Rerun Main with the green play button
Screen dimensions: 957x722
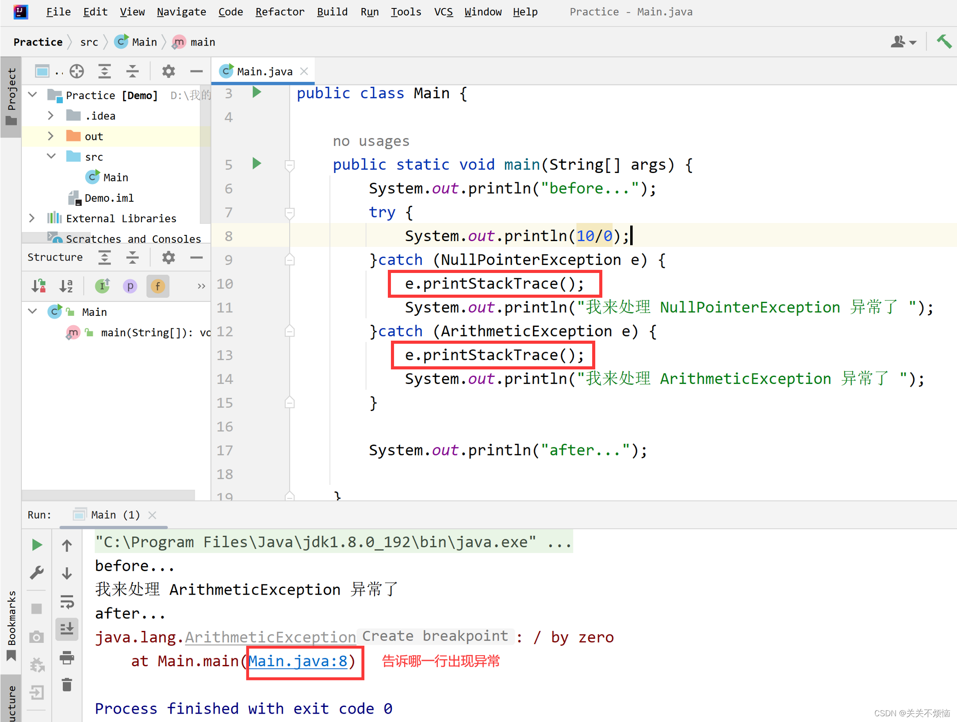click(x=37, y=545)
